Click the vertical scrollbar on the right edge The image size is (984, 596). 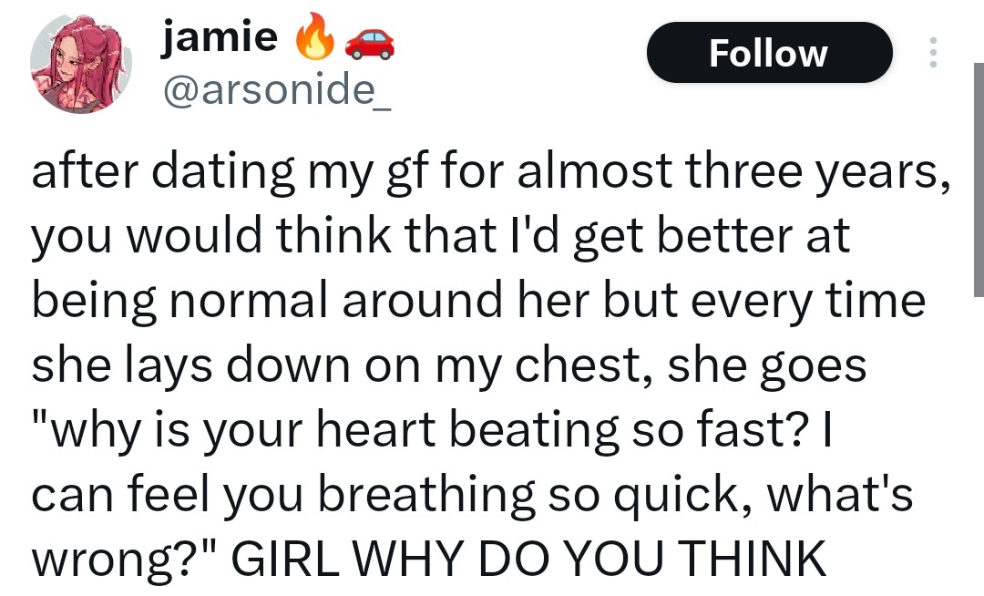coord(978,182)
